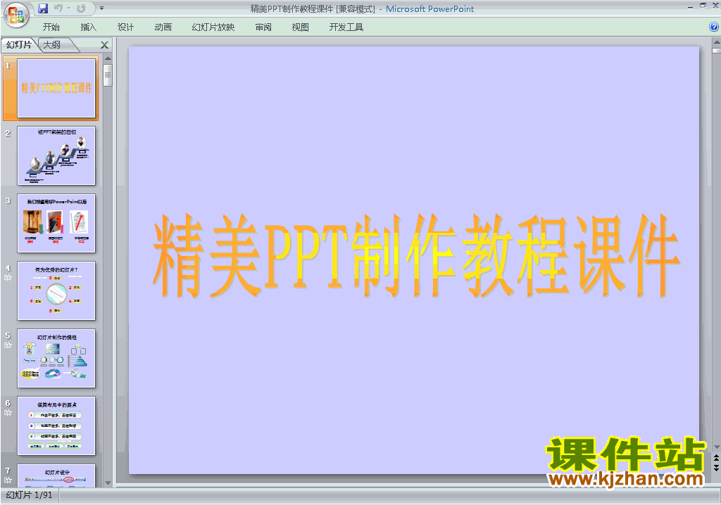Click the Save icon in quick access toolbar
The image size is (721, 505).
[43, 8]
